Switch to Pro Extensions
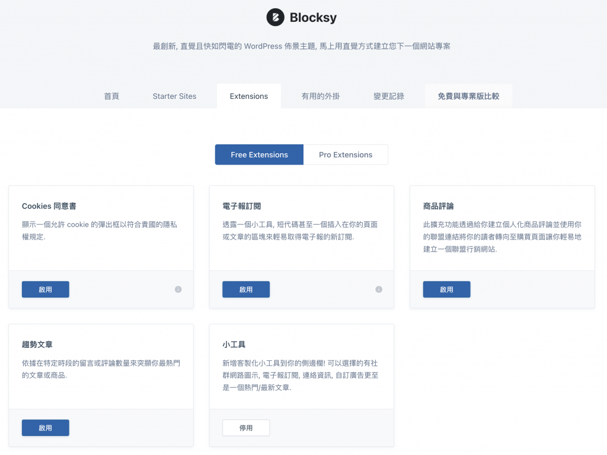607x455 pixels. click(x=346, y=154)
